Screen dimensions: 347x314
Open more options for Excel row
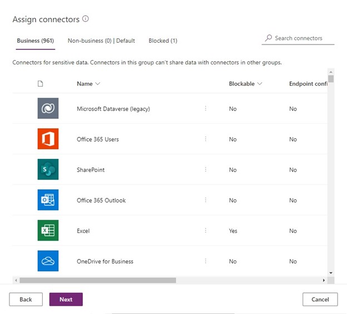click(x=205, y=231)
